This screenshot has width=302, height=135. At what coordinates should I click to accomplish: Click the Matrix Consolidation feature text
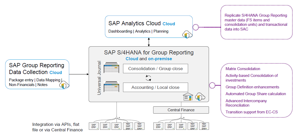(243, 69)
